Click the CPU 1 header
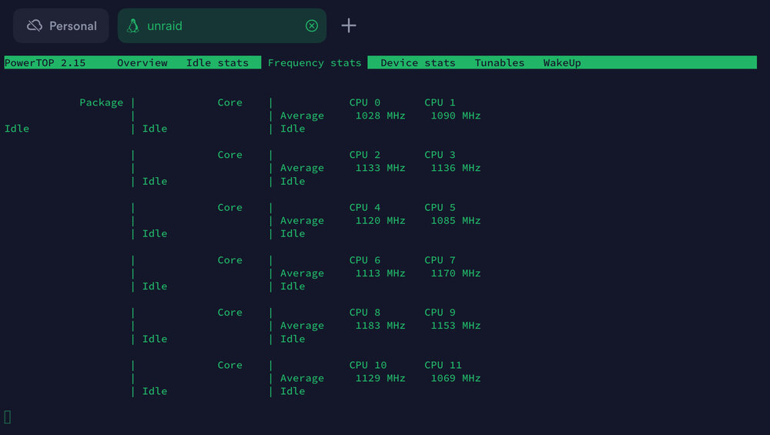The width and height of the screenshot is (770, 435). 440,102
